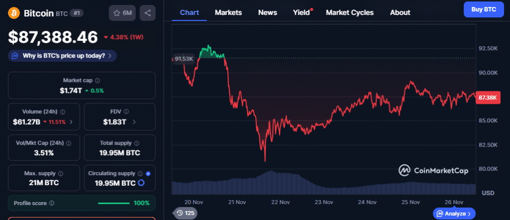510x220 pixels.
Task: Click the red 87.38K current price tag
Action: tap(488, 98)
